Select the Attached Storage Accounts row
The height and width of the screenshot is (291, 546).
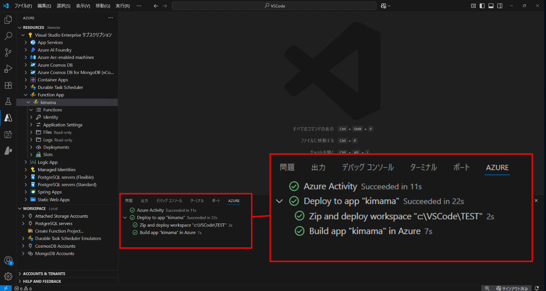(67, 216)
